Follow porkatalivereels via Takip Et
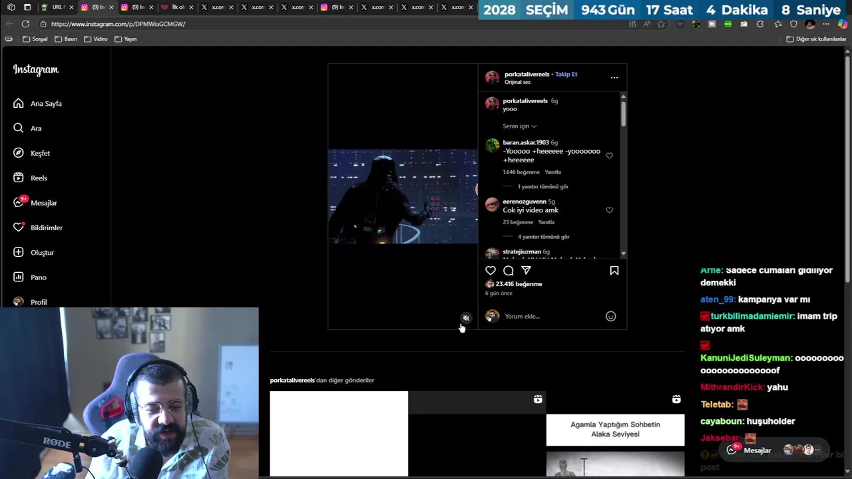Screen dimensions: 852x479 tap(566, 74)
